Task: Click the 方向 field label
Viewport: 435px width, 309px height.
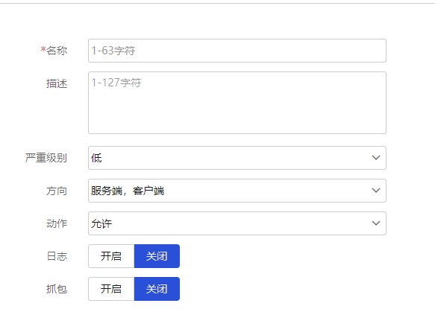Action: coord(57,191)
